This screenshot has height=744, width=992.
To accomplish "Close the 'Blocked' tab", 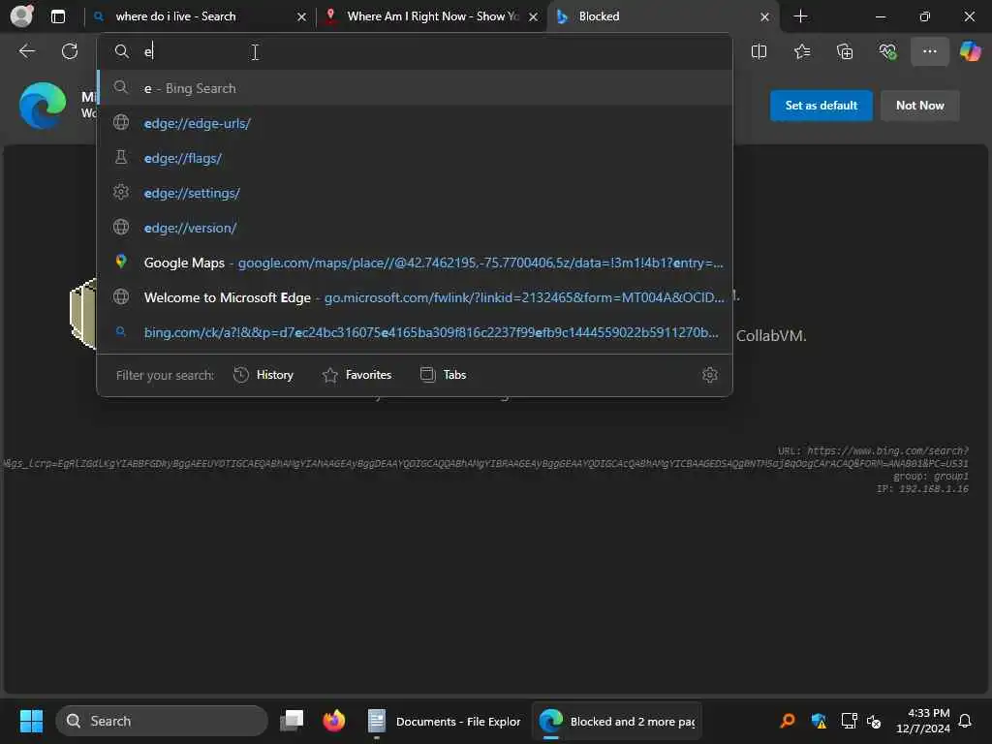I will 765,17.
